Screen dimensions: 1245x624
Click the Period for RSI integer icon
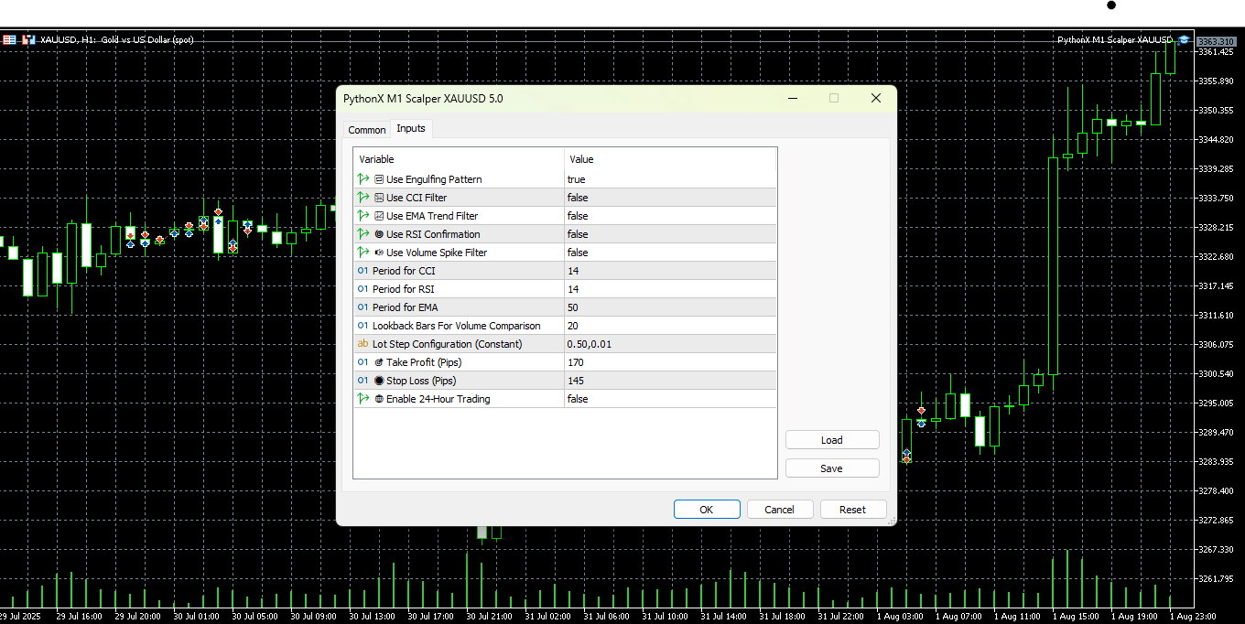(x=363, y=289)
